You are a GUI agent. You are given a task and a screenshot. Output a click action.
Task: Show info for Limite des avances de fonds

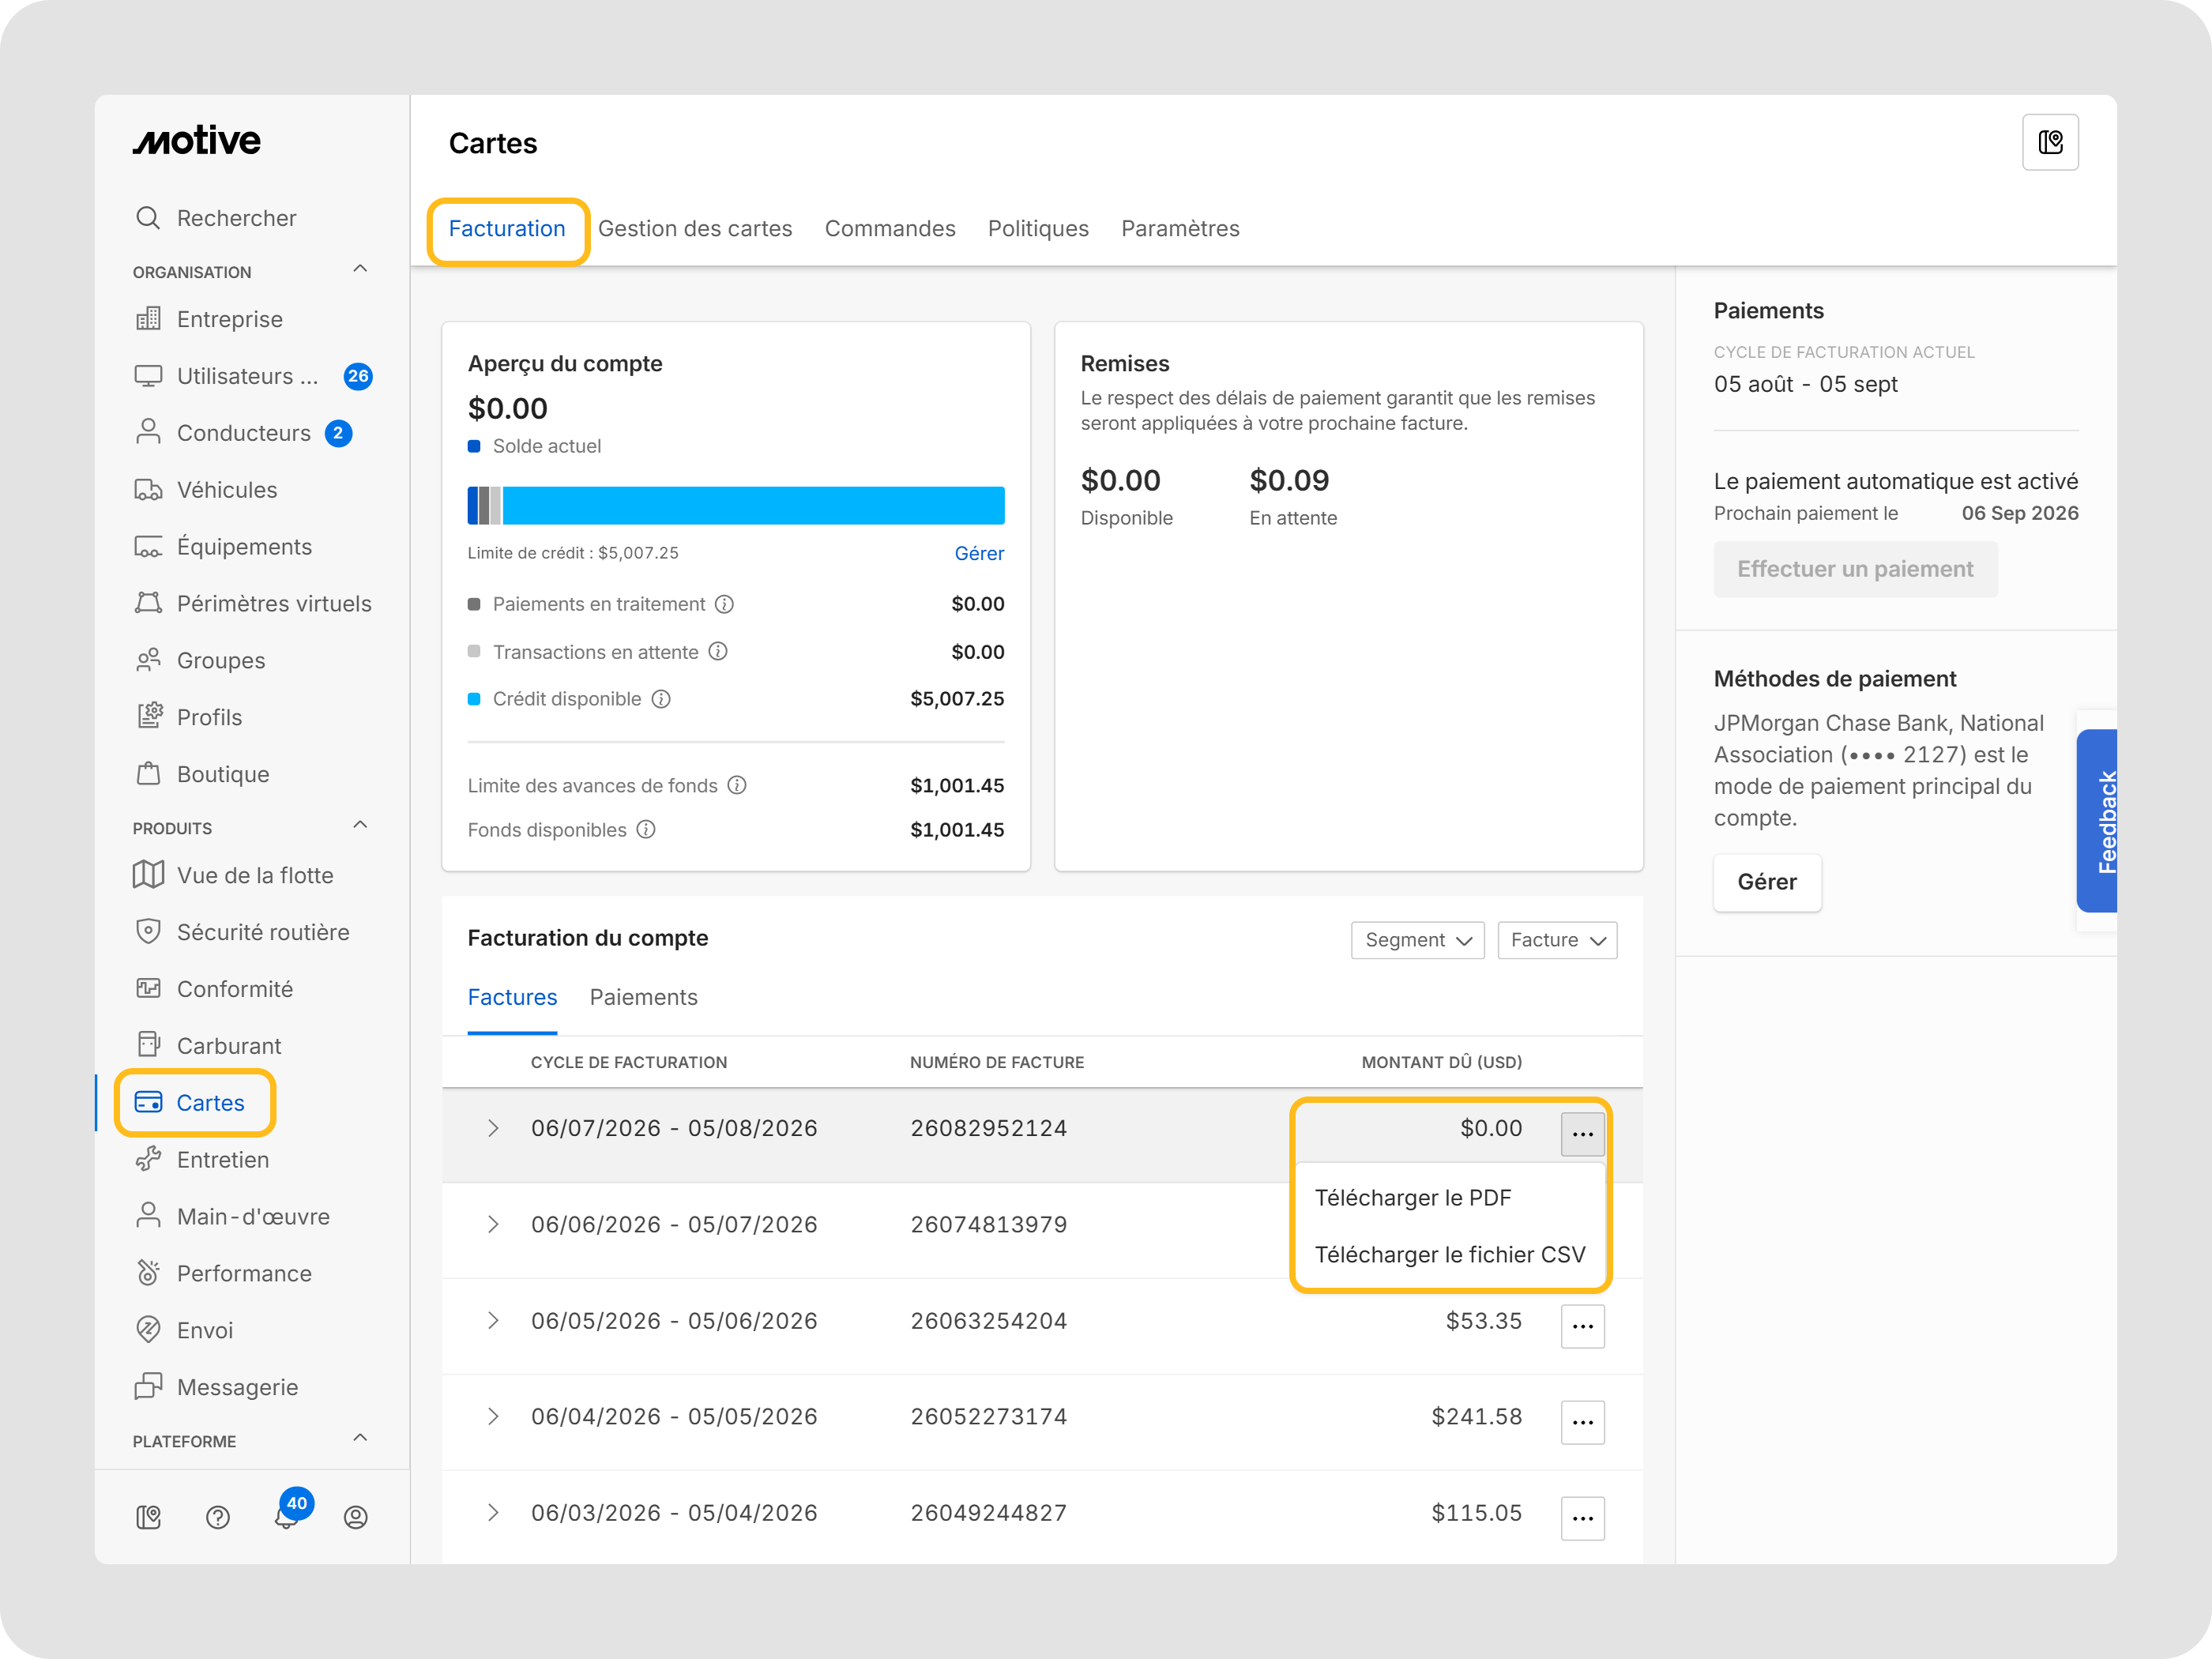737,786
